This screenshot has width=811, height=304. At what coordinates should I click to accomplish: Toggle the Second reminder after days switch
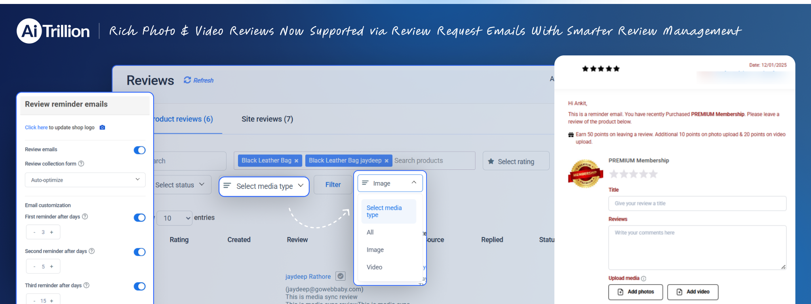click(x=139, y=252)
